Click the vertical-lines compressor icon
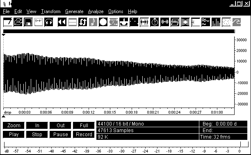The width and height of the screenshot is (251, 155). (x=185, y=22)
